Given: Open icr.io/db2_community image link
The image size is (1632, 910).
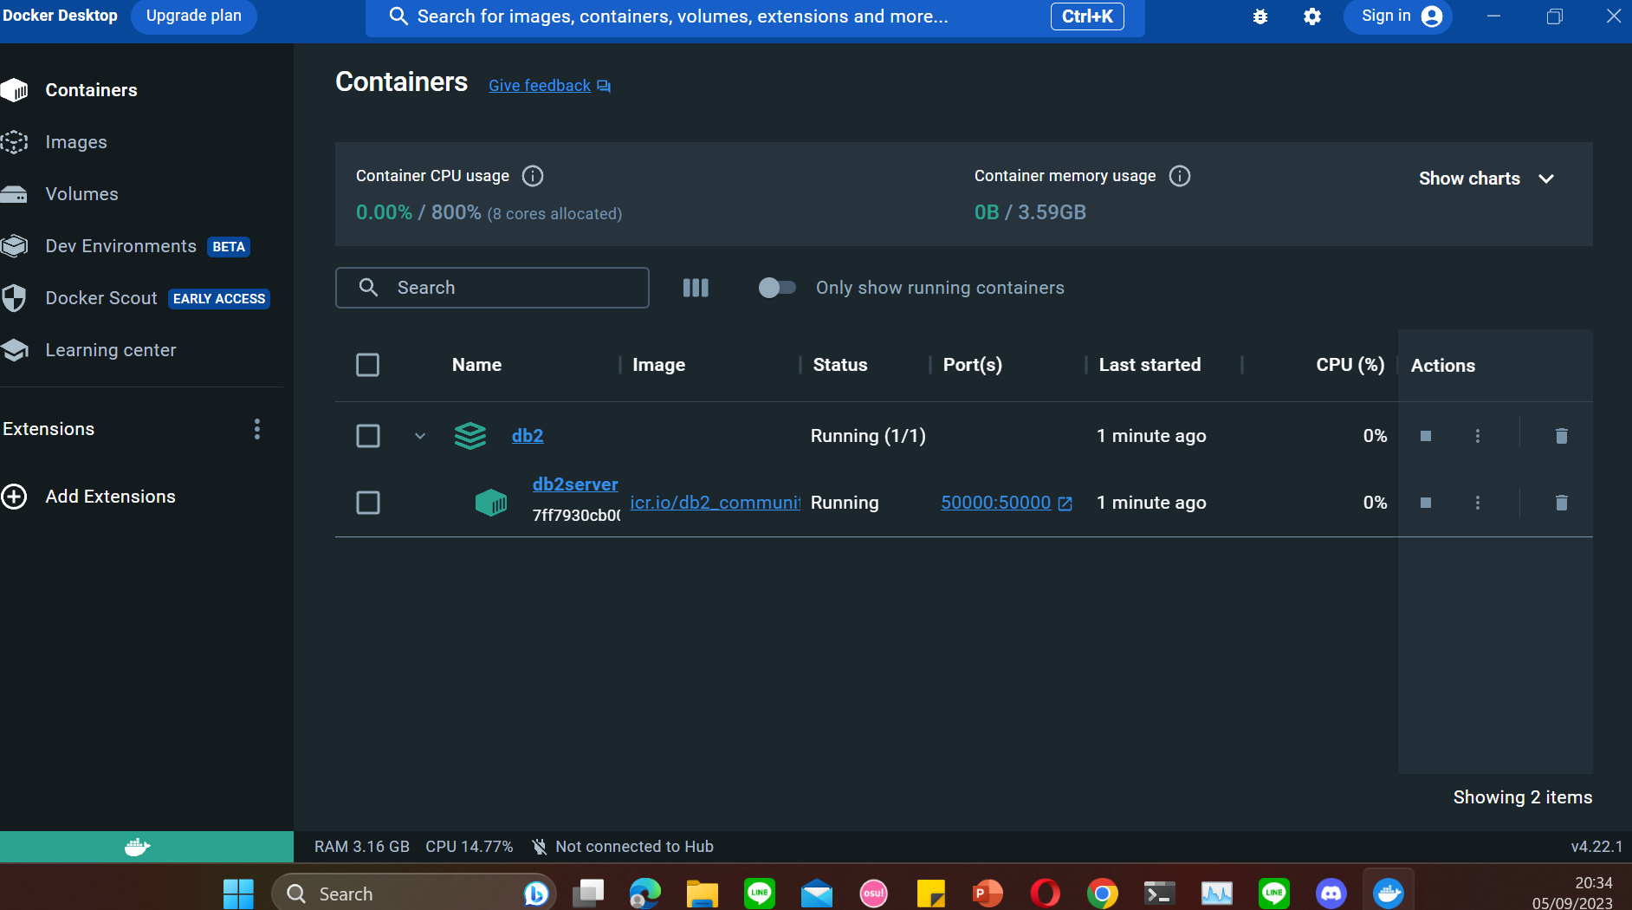Looking at the screenshot, I should 715,503.
